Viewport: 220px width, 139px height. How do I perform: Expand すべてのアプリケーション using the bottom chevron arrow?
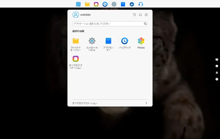click(x=146, y=103)
